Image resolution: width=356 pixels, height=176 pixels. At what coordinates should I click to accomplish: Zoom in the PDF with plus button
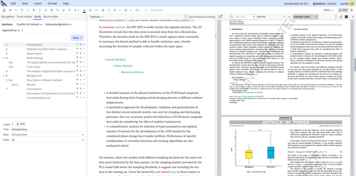point(289,17)
